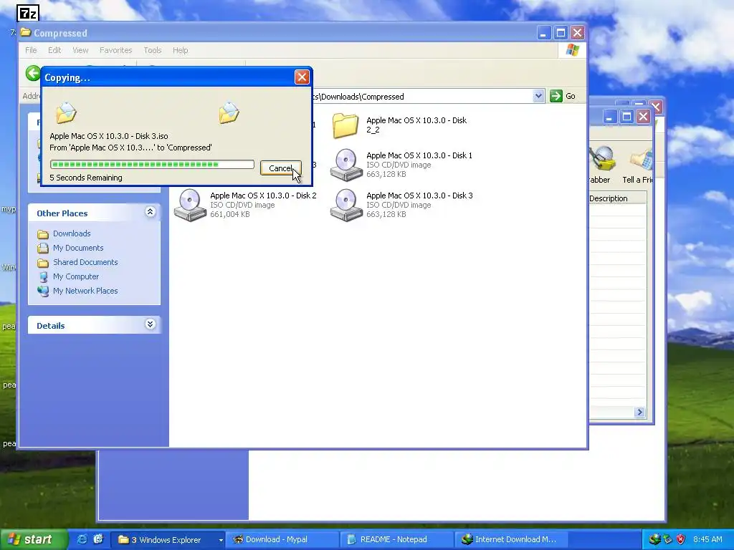Viewport: 734px width, 550px height.
Task: Open the Favorites menu
Action: (x=115, y=50)
